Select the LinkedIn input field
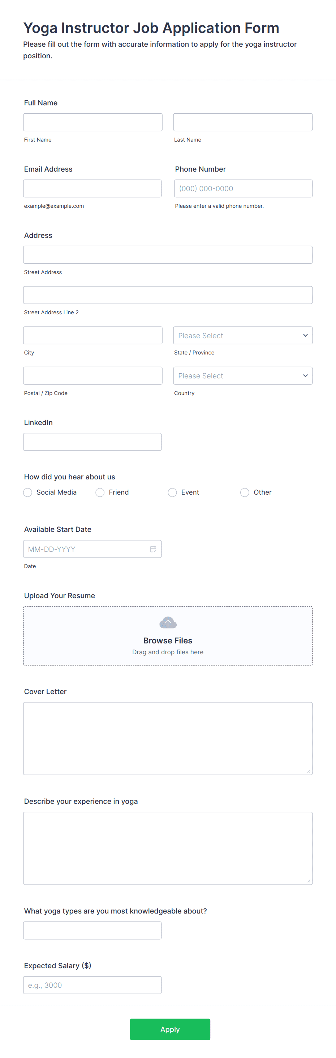Screen dimensions: 336x1058 pyautogui.click(x=92, y=441)
